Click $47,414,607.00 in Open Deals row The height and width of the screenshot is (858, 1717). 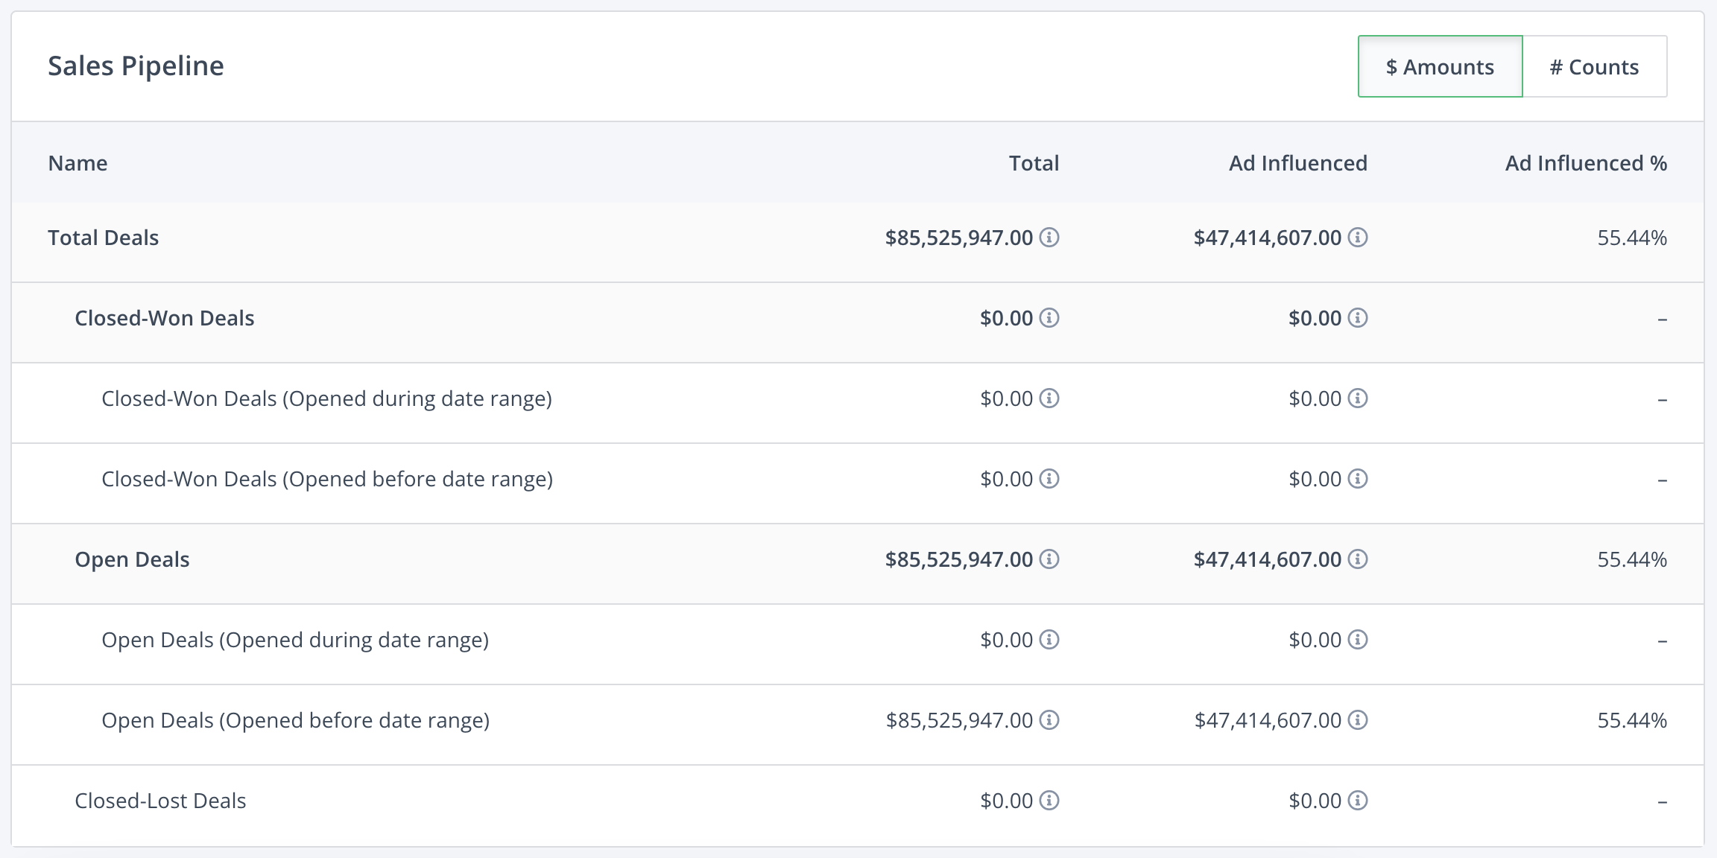1268,559
